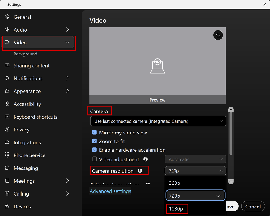Open Phone Service settings page

29,155
